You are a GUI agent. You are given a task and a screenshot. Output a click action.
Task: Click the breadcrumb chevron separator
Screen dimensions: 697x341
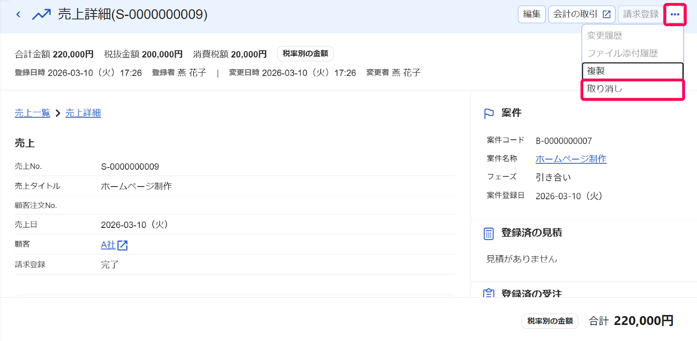tap(58, 113)
